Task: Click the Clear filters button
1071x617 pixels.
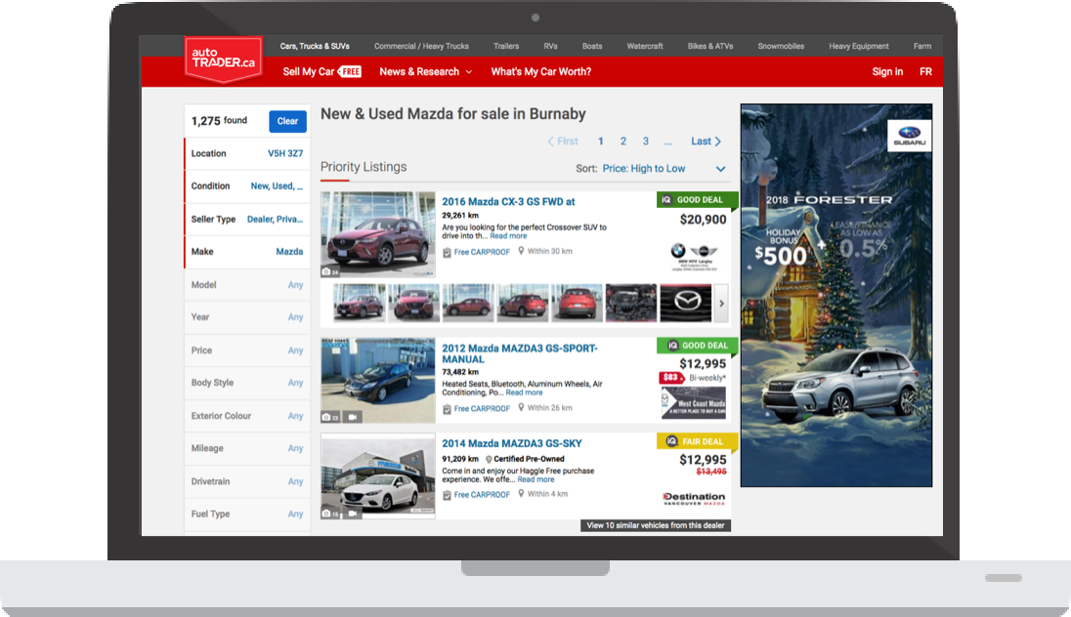Action: 287,121
